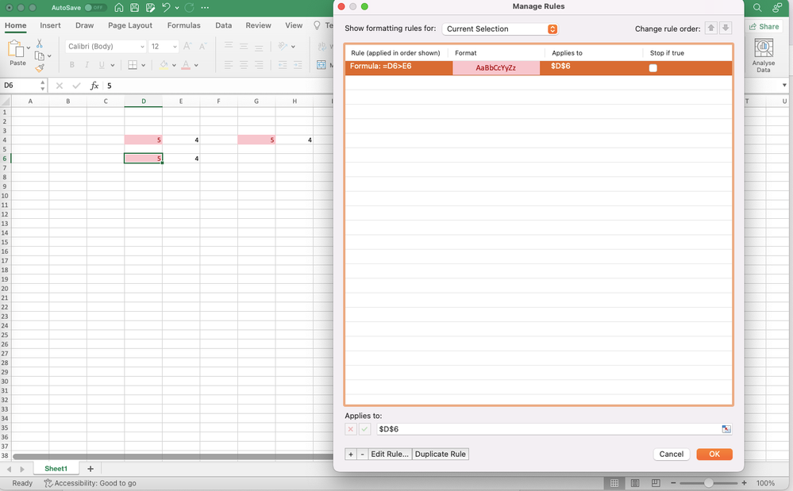Click the Edit Rule button

390,454
